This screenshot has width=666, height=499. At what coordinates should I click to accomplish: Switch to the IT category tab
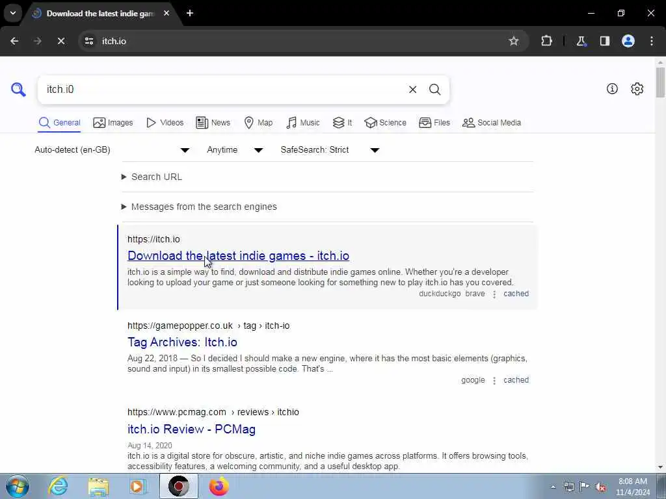pos(342,123)
